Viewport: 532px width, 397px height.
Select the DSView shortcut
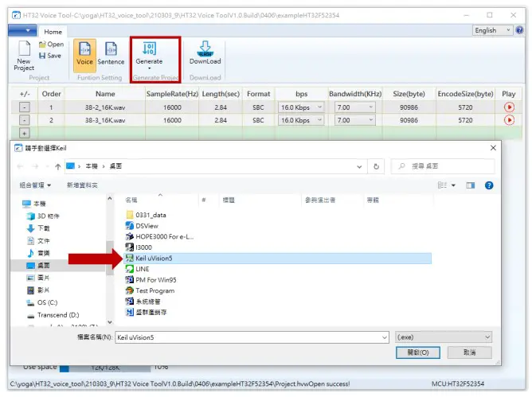click(142, 226)
